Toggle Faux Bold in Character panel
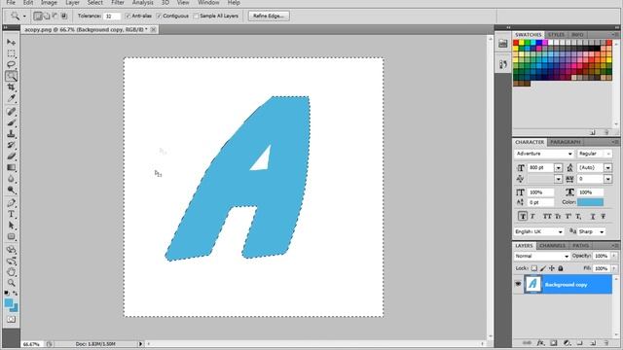623x350 pixels. 523,216
